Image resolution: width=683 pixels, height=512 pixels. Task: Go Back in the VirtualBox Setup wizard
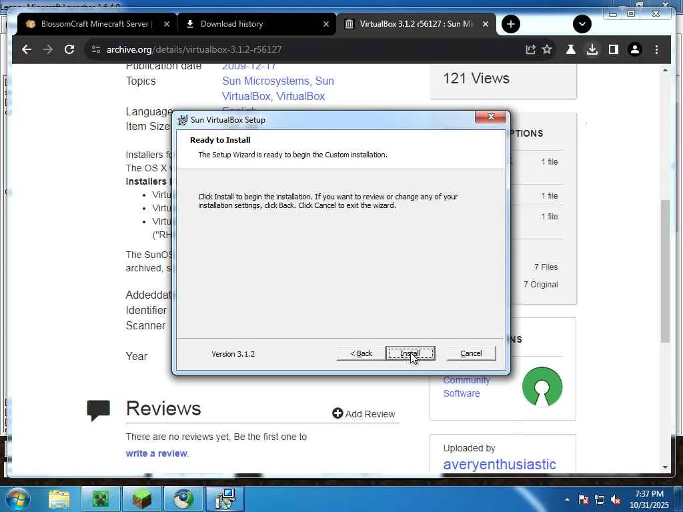pos(361,353)
